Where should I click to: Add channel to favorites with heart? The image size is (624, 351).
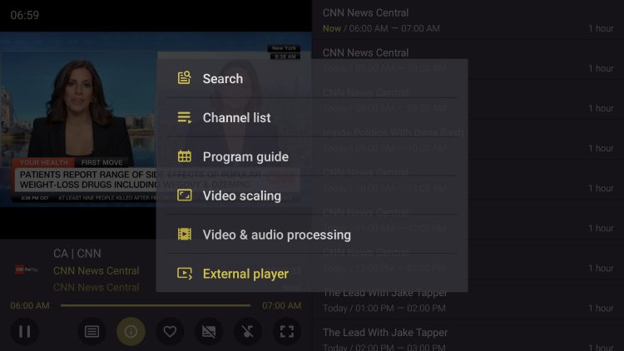click(170, 331)
